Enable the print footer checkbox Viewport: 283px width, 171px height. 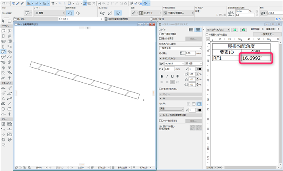pyautogui.click(x=160, y=121)
